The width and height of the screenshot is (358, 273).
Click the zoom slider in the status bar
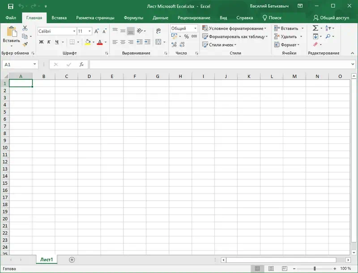[x=315, y=269]
